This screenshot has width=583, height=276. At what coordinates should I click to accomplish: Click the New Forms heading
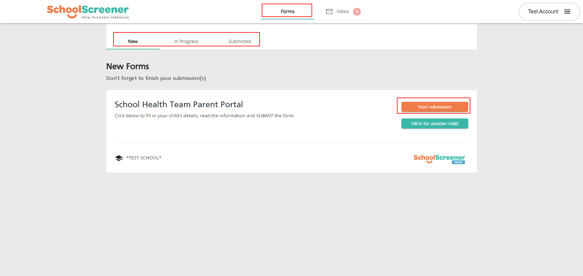(128, 66)
